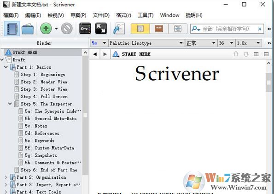Open the paragraph style preset dropdown
This screenshot has width=274, height=194.
99,43
